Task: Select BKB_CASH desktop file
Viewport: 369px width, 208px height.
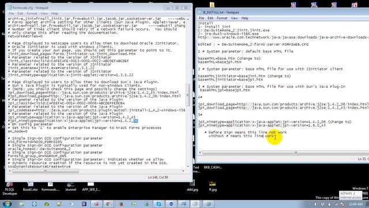Action: point(213,168)
